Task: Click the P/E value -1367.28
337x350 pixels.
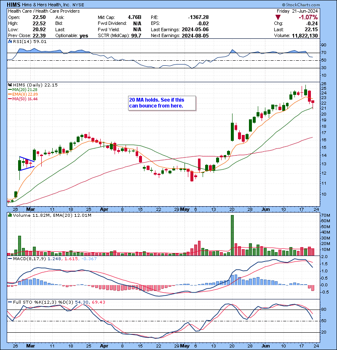Action: point(198,17)
